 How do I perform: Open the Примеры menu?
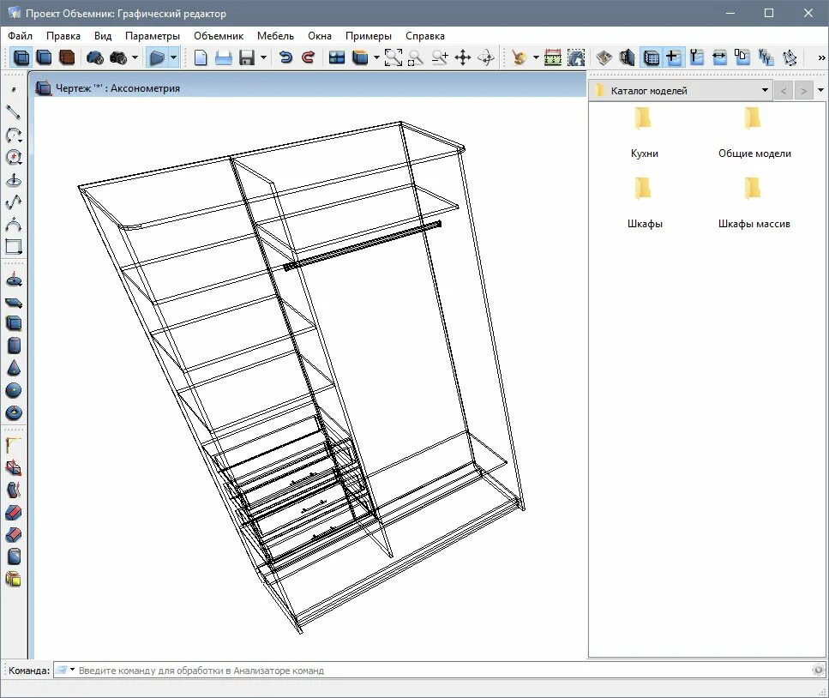369,36
